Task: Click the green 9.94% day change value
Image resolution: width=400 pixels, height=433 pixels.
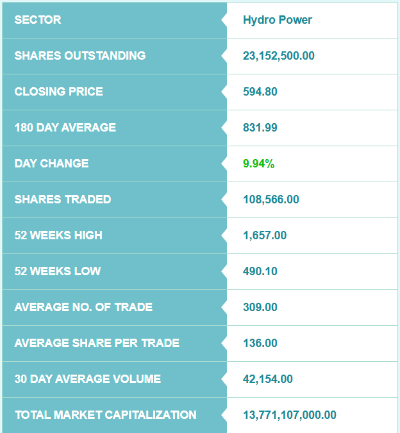Action: pyautogui.click(x=259, y=164)
